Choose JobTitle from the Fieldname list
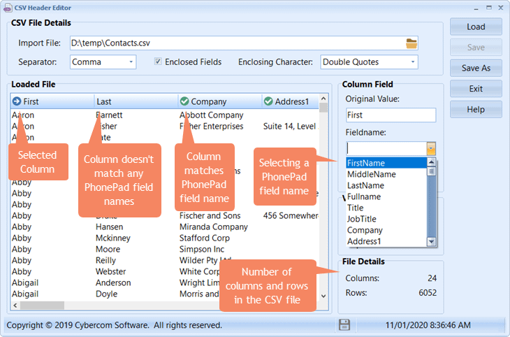The image size is (510, 337). (x=386, y=219)
